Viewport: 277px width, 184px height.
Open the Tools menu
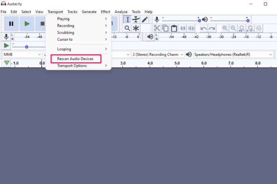(136, 12)
